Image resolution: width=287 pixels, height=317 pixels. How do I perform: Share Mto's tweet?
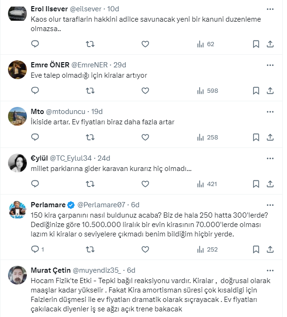point(270,137)
